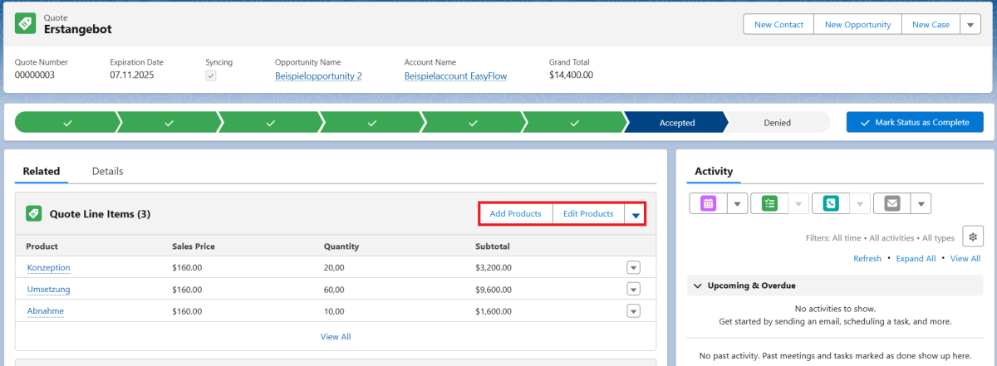Click the teal Log a Call icon
997x366 pixels.
[x=831, y=203]
